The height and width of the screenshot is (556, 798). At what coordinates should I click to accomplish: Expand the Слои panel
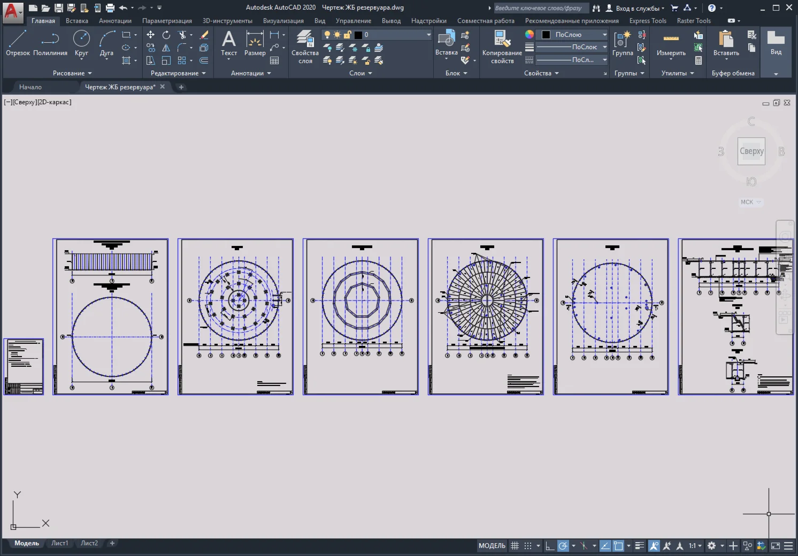pos(360,73)
